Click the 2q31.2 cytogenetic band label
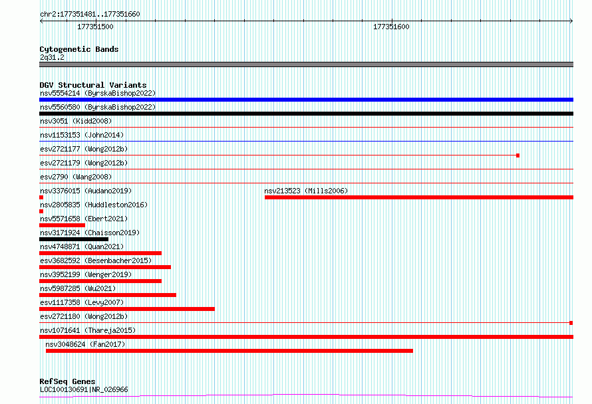This screenshot has width=592, height=404. pos(52,57)
